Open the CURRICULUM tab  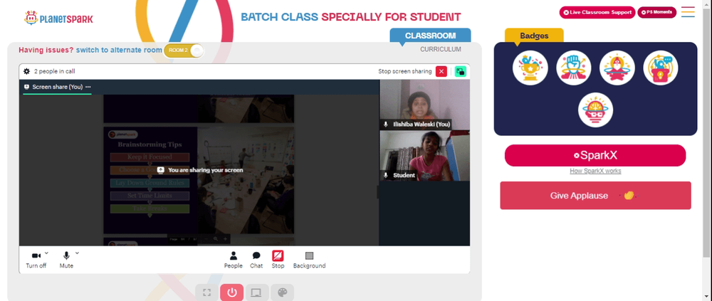click(441, 50)
